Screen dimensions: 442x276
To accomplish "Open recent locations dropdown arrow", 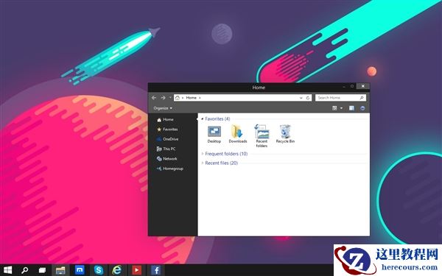I will [x=170, y=97].
